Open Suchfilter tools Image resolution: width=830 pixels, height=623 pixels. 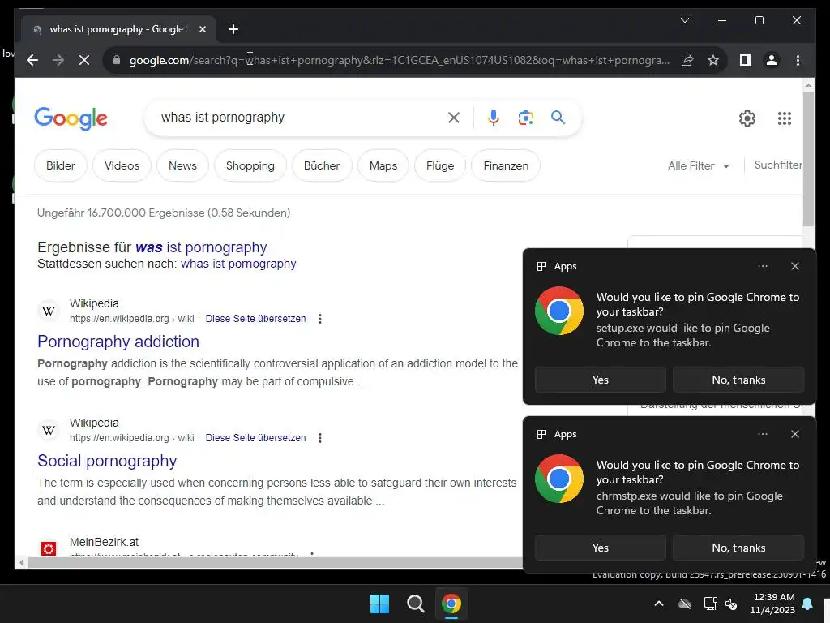(x=777, y=165)
